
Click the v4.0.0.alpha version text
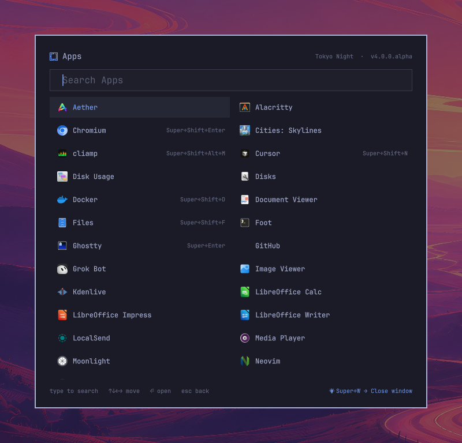tap(392, 57)
